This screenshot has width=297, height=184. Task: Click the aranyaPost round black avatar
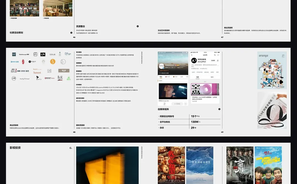[x=194, y=61]
